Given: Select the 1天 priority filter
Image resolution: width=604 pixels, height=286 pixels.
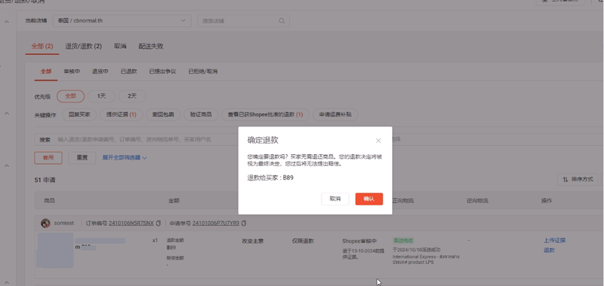Looking at the screenshot, I should [101, 96].
